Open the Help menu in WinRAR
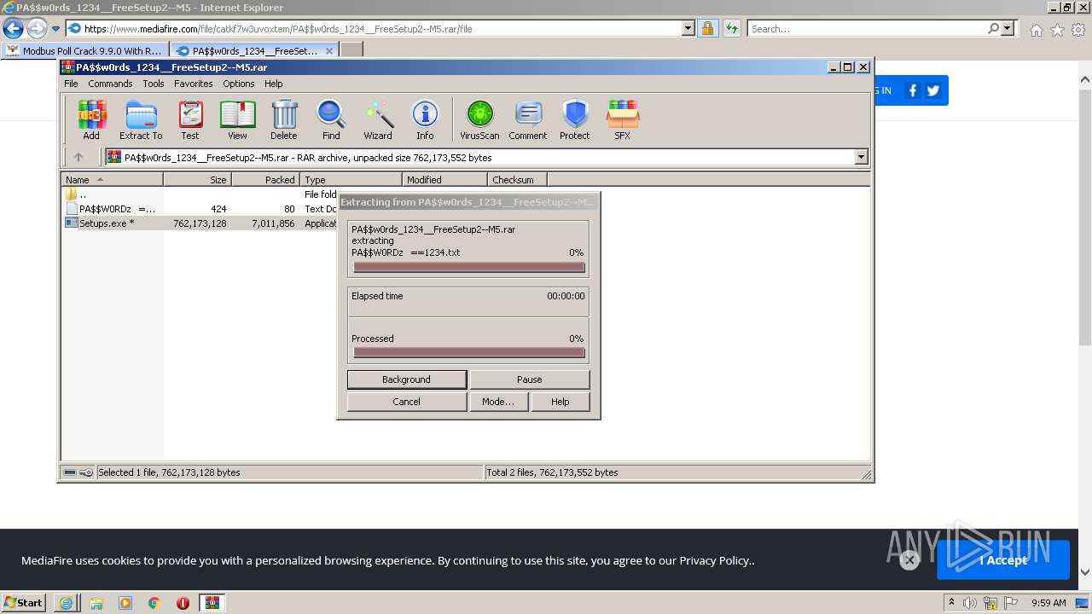Viewport: 1092px width, 614px height. coord(273,84)
